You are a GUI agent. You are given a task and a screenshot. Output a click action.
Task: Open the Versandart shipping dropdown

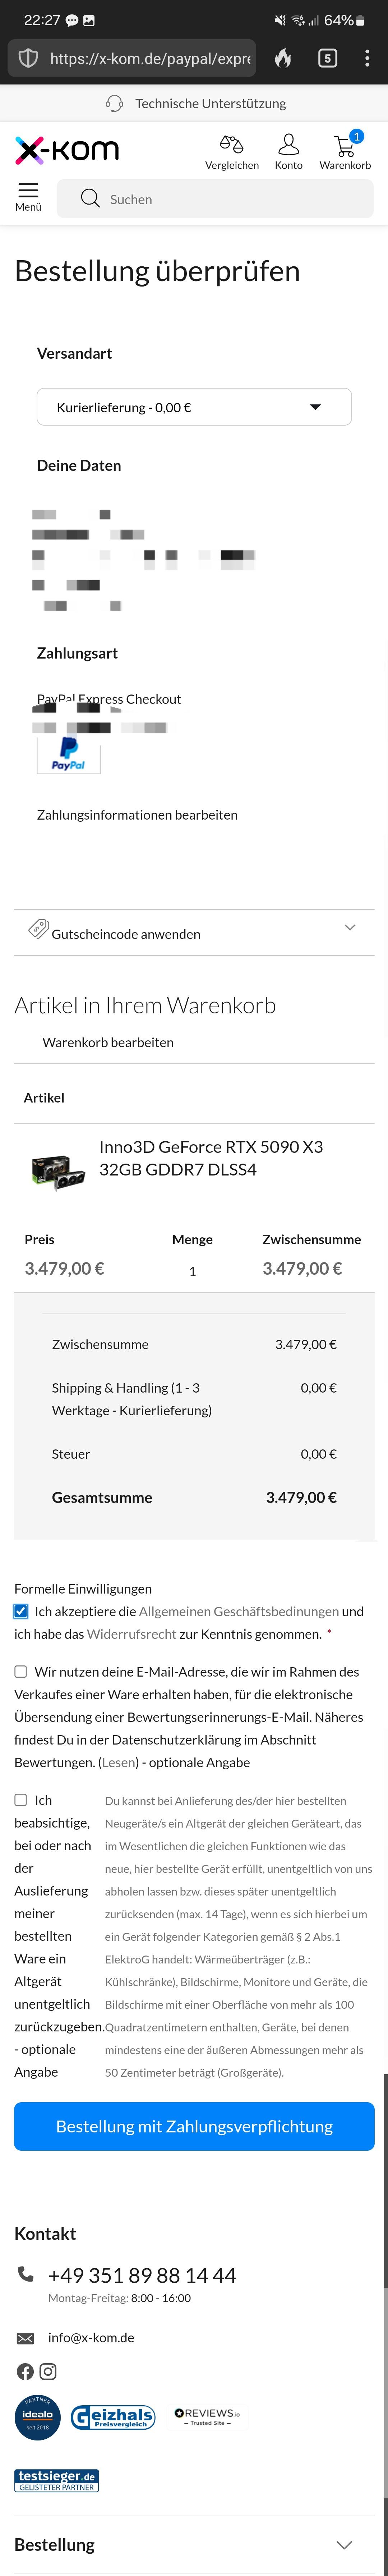click(x=194, y=407)
